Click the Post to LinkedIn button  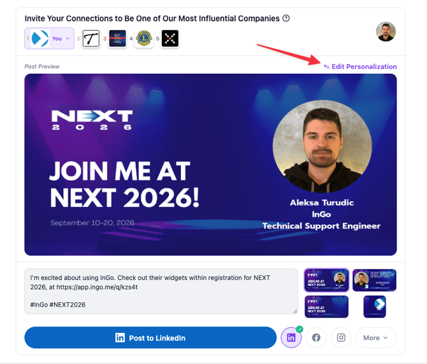(x=150, y=338)
